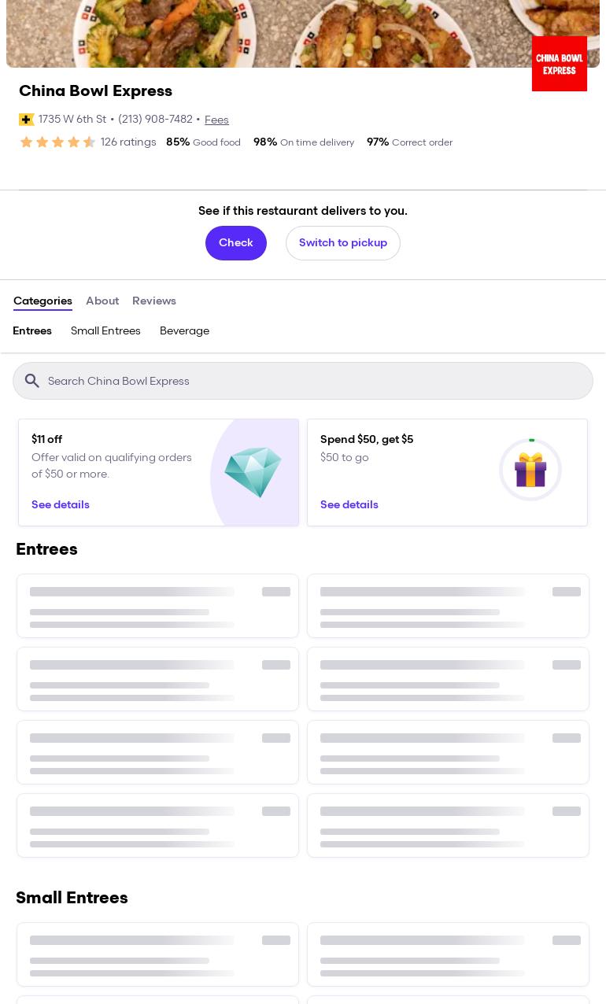This screenshot has height=1004, width=606.
Task: Click the China Bowl Express red logo
Action: click(x=559, y=64)
